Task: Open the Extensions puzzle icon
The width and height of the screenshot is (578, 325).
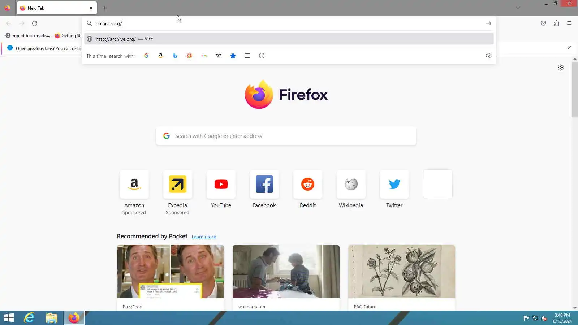Action: pos(556,23)
